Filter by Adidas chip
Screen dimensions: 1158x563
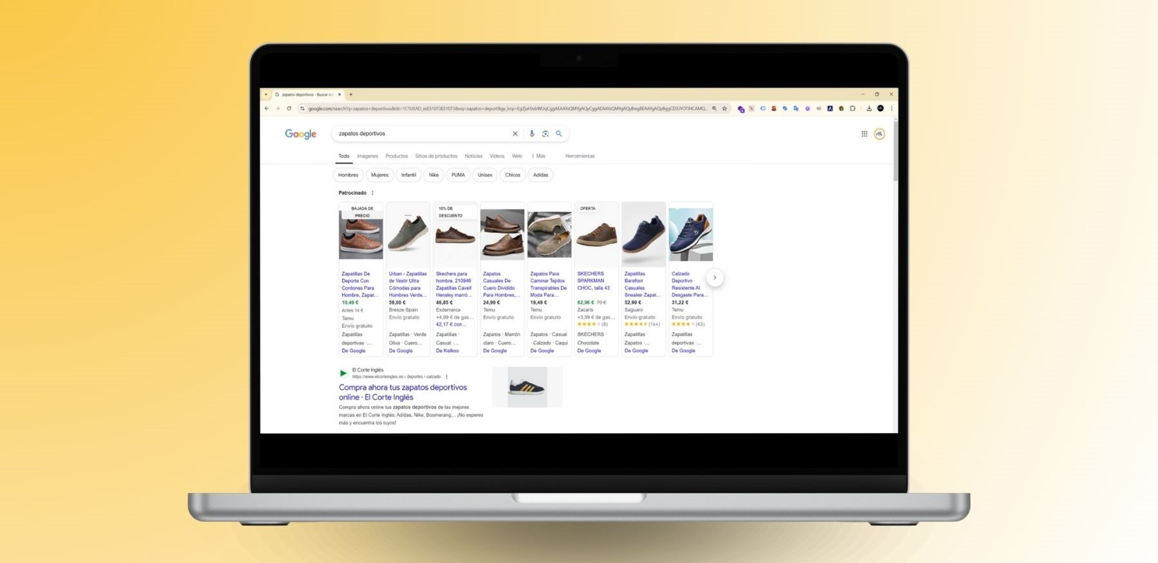[540, 175]
